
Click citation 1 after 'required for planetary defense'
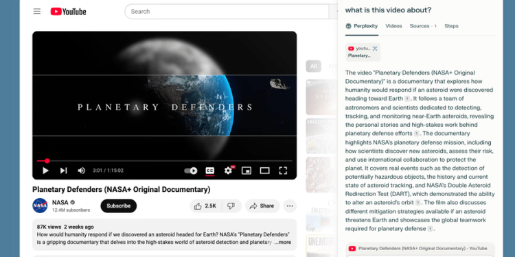tap(430, 229)
